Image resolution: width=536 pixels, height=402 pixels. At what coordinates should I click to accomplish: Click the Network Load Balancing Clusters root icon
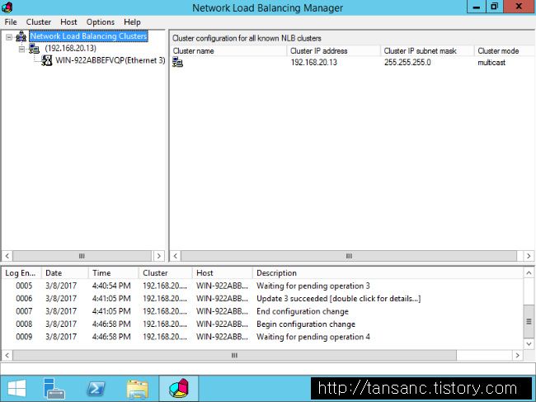[21, 36]
